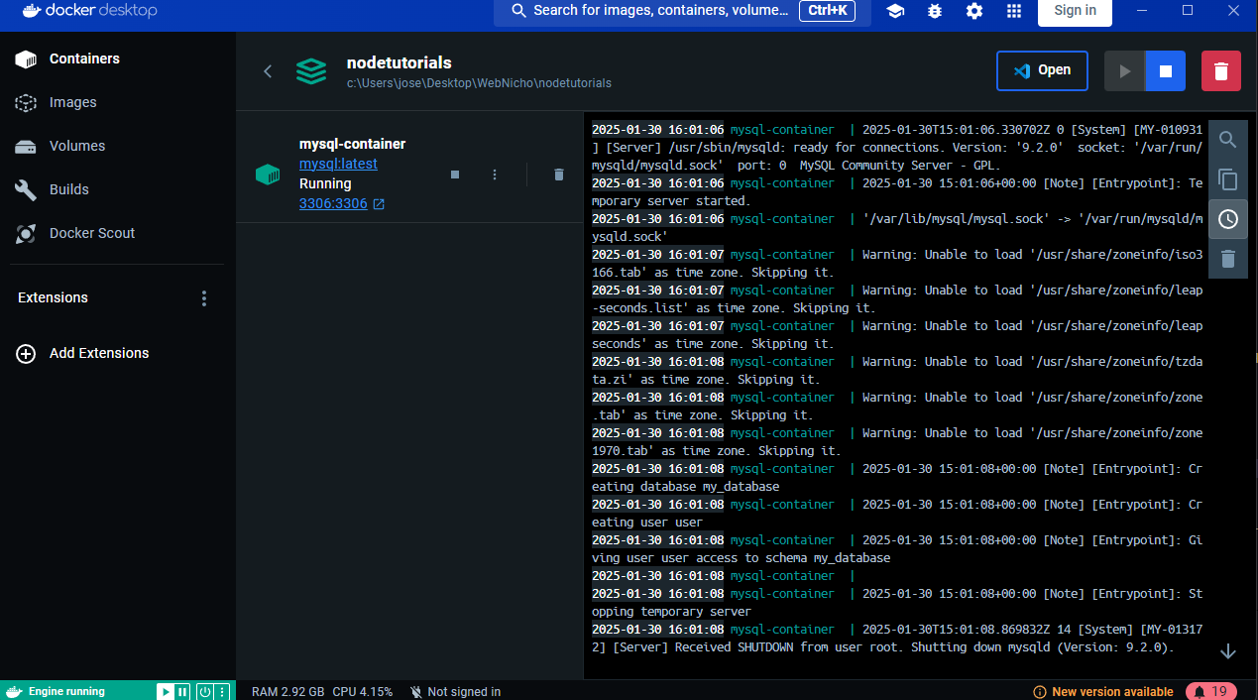Open the mysql:latest image link
Screen dimensions: 1258x700
(x=338, y=164)
